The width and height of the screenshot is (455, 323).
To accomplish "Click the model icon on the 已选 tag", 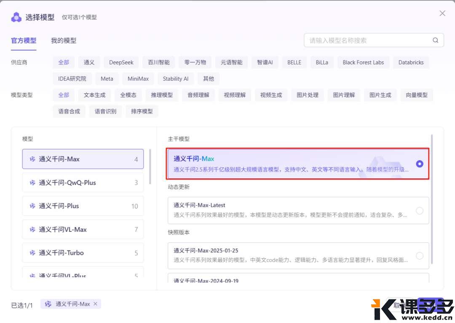I will [x=48, y=304].
